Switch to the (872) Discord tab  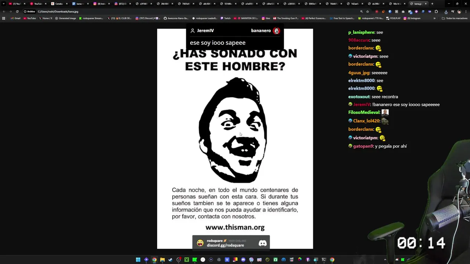[122, 4]
